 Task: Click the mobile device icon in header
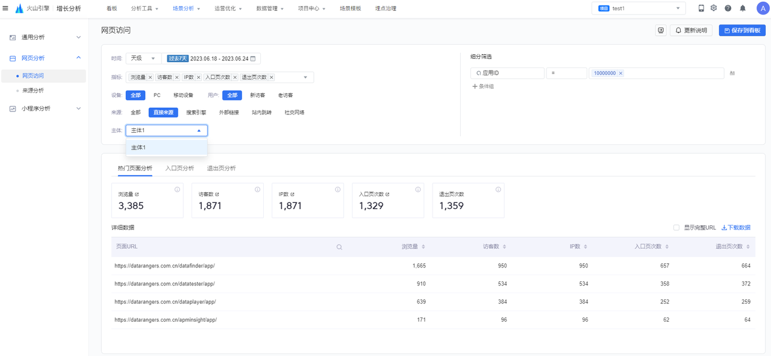pyautogui.click(x=701, y=8)
